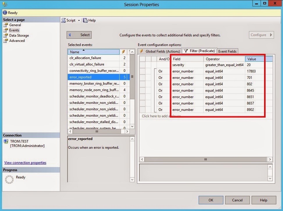
Task: Confirm with the OK button
Action: pyautogui.click(x=211, y=200)
